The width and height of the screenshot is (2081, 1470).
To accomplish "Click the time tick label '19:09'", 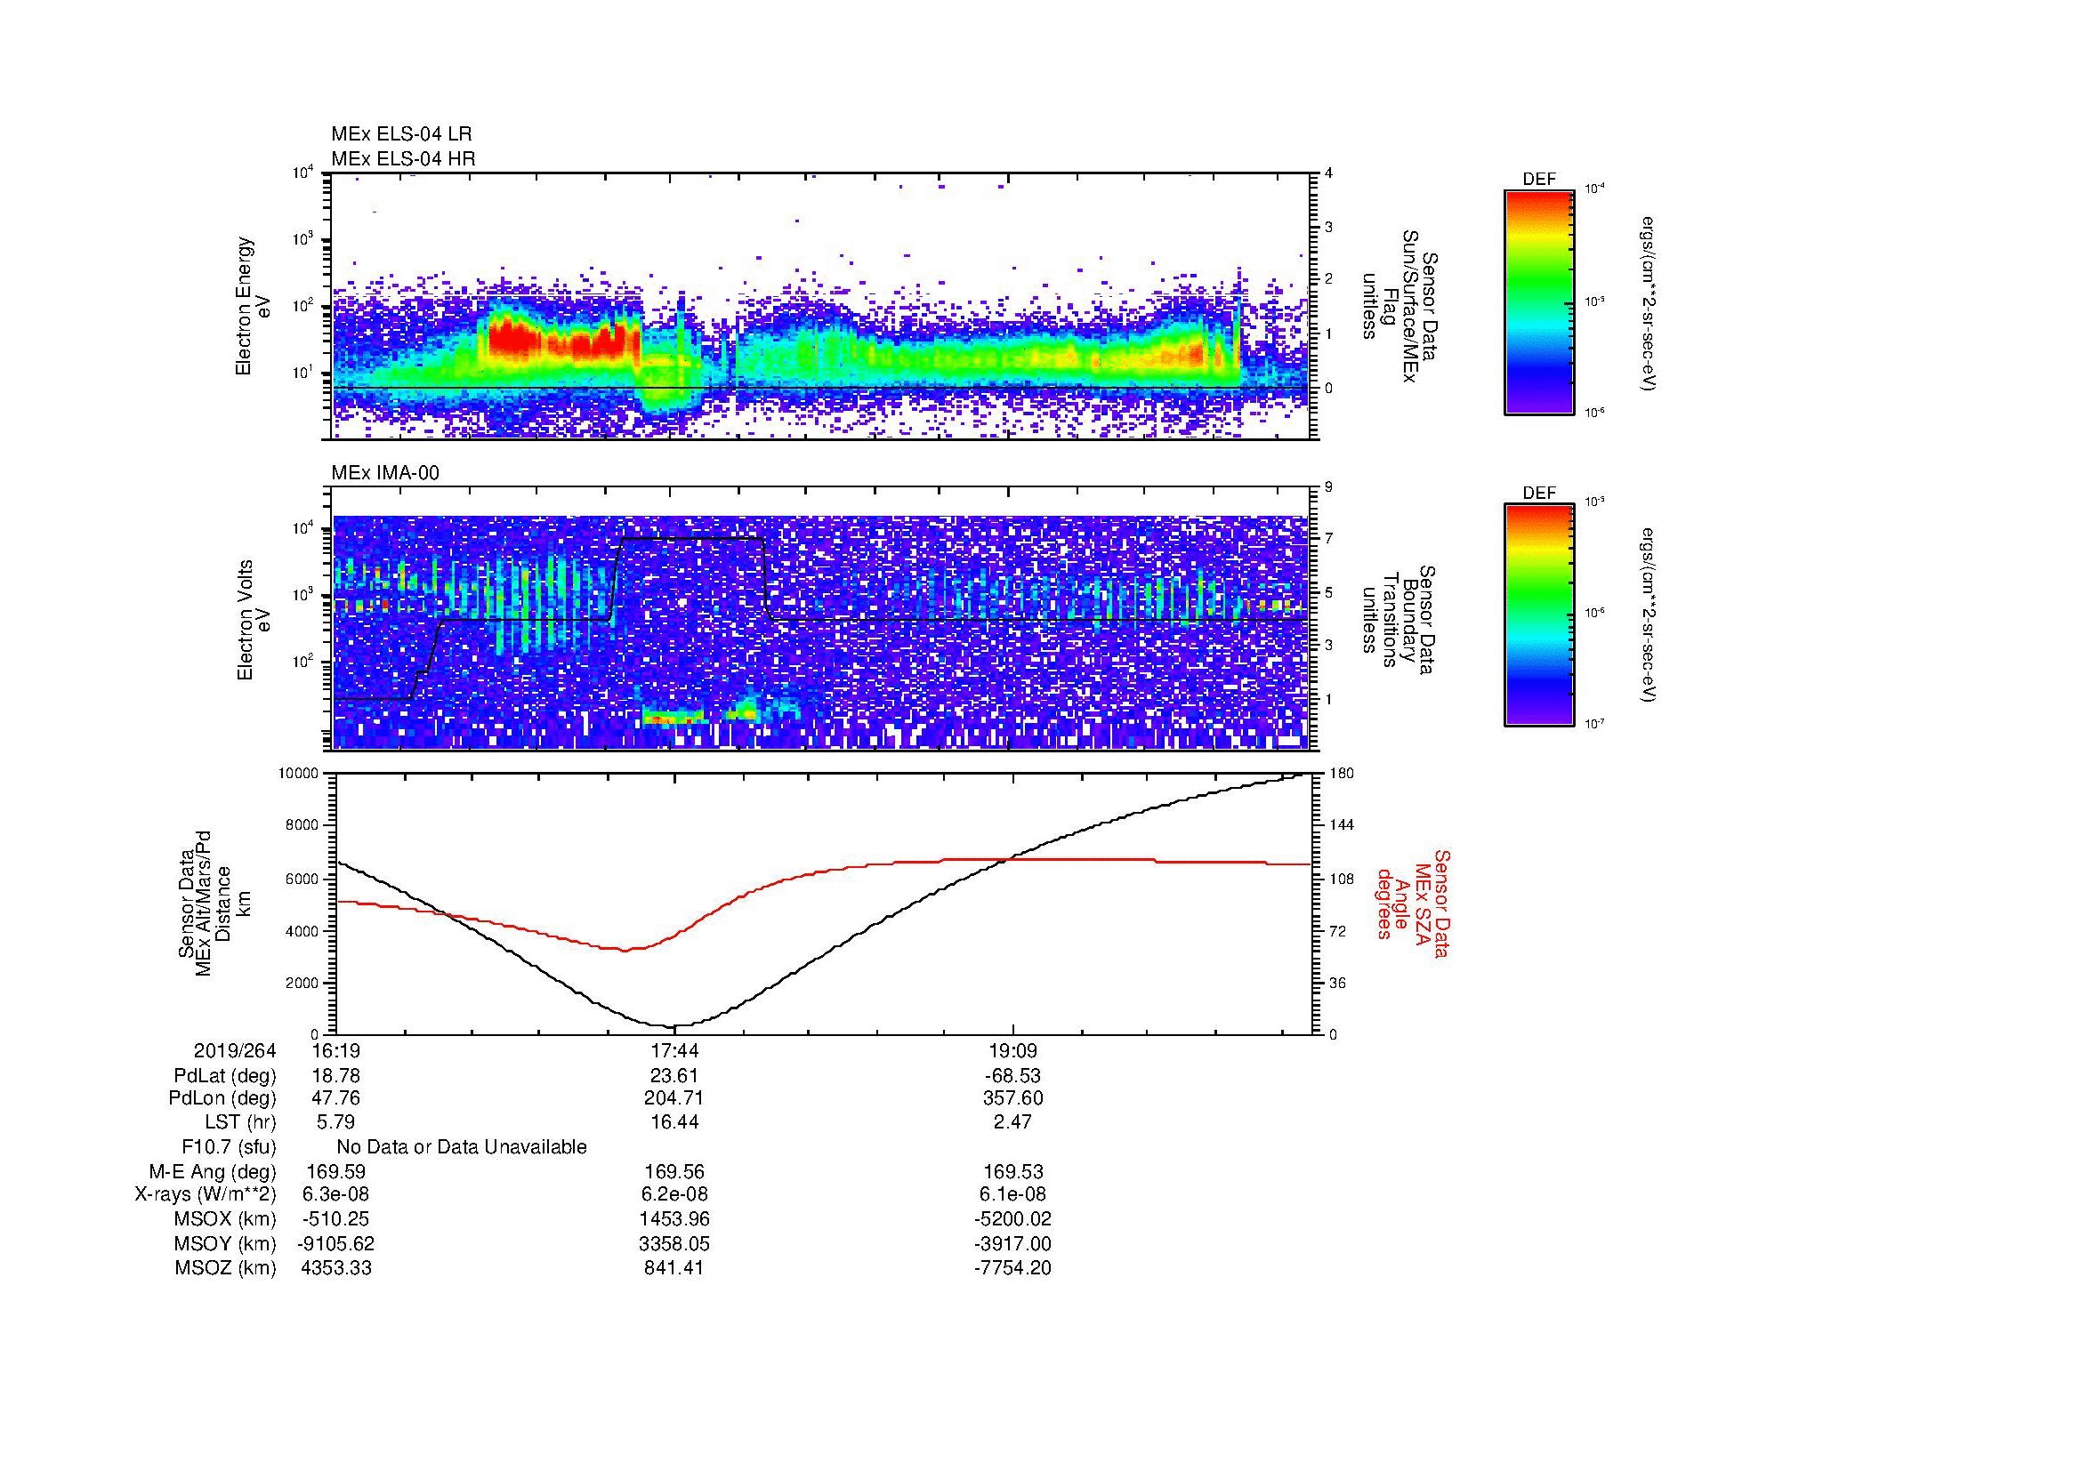I will 1013,1050.
